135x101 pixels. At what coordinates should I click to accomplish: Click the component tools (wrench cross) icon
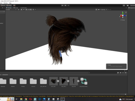click(x=96, y=10)
